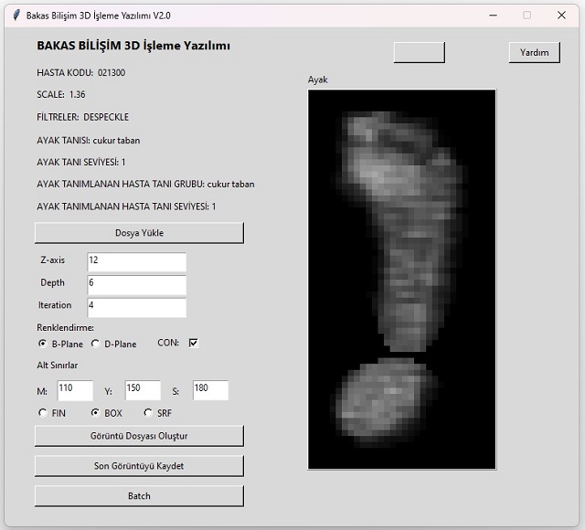The height and width of the screenshot is (530, 585).
Task: Click the M lower limit field
Action: (x=75, y=390)
